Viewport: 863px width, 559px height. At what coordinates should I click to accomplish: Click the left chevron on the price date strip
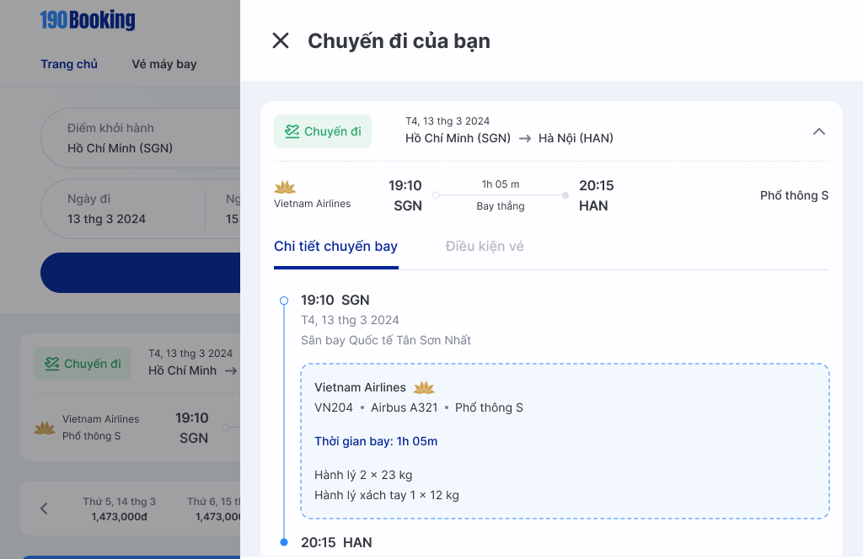point(44,508)
